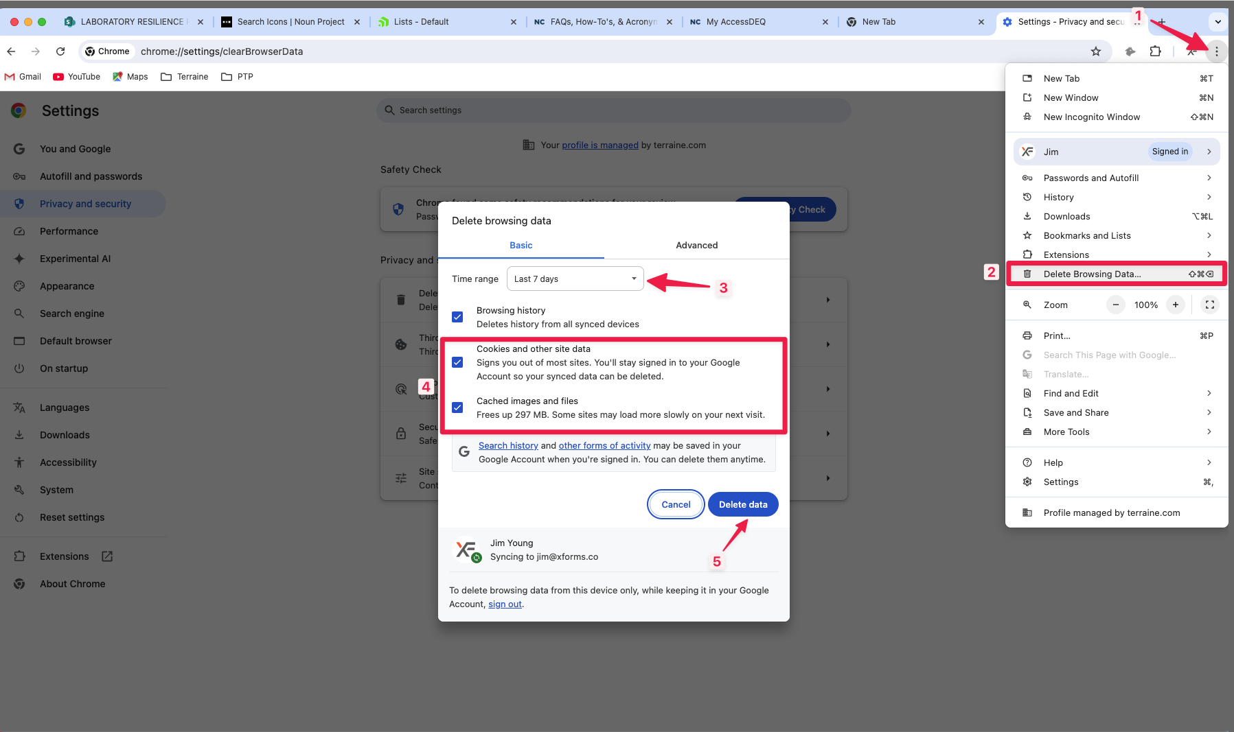1234x732 pixels.
Task: Click the bookmark star icon in address bar
Action: tap(1096, 51)
